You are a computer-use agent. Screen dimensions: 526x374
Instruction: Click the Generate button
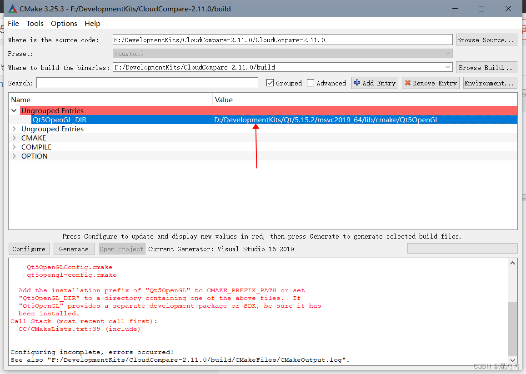[x=74, y=249]
